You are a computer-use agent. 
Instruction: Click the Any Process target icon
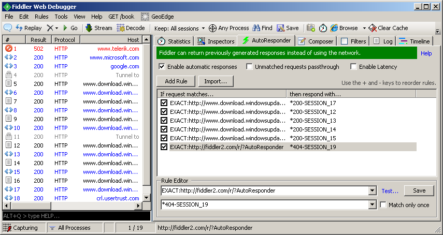tap(228, 28)
